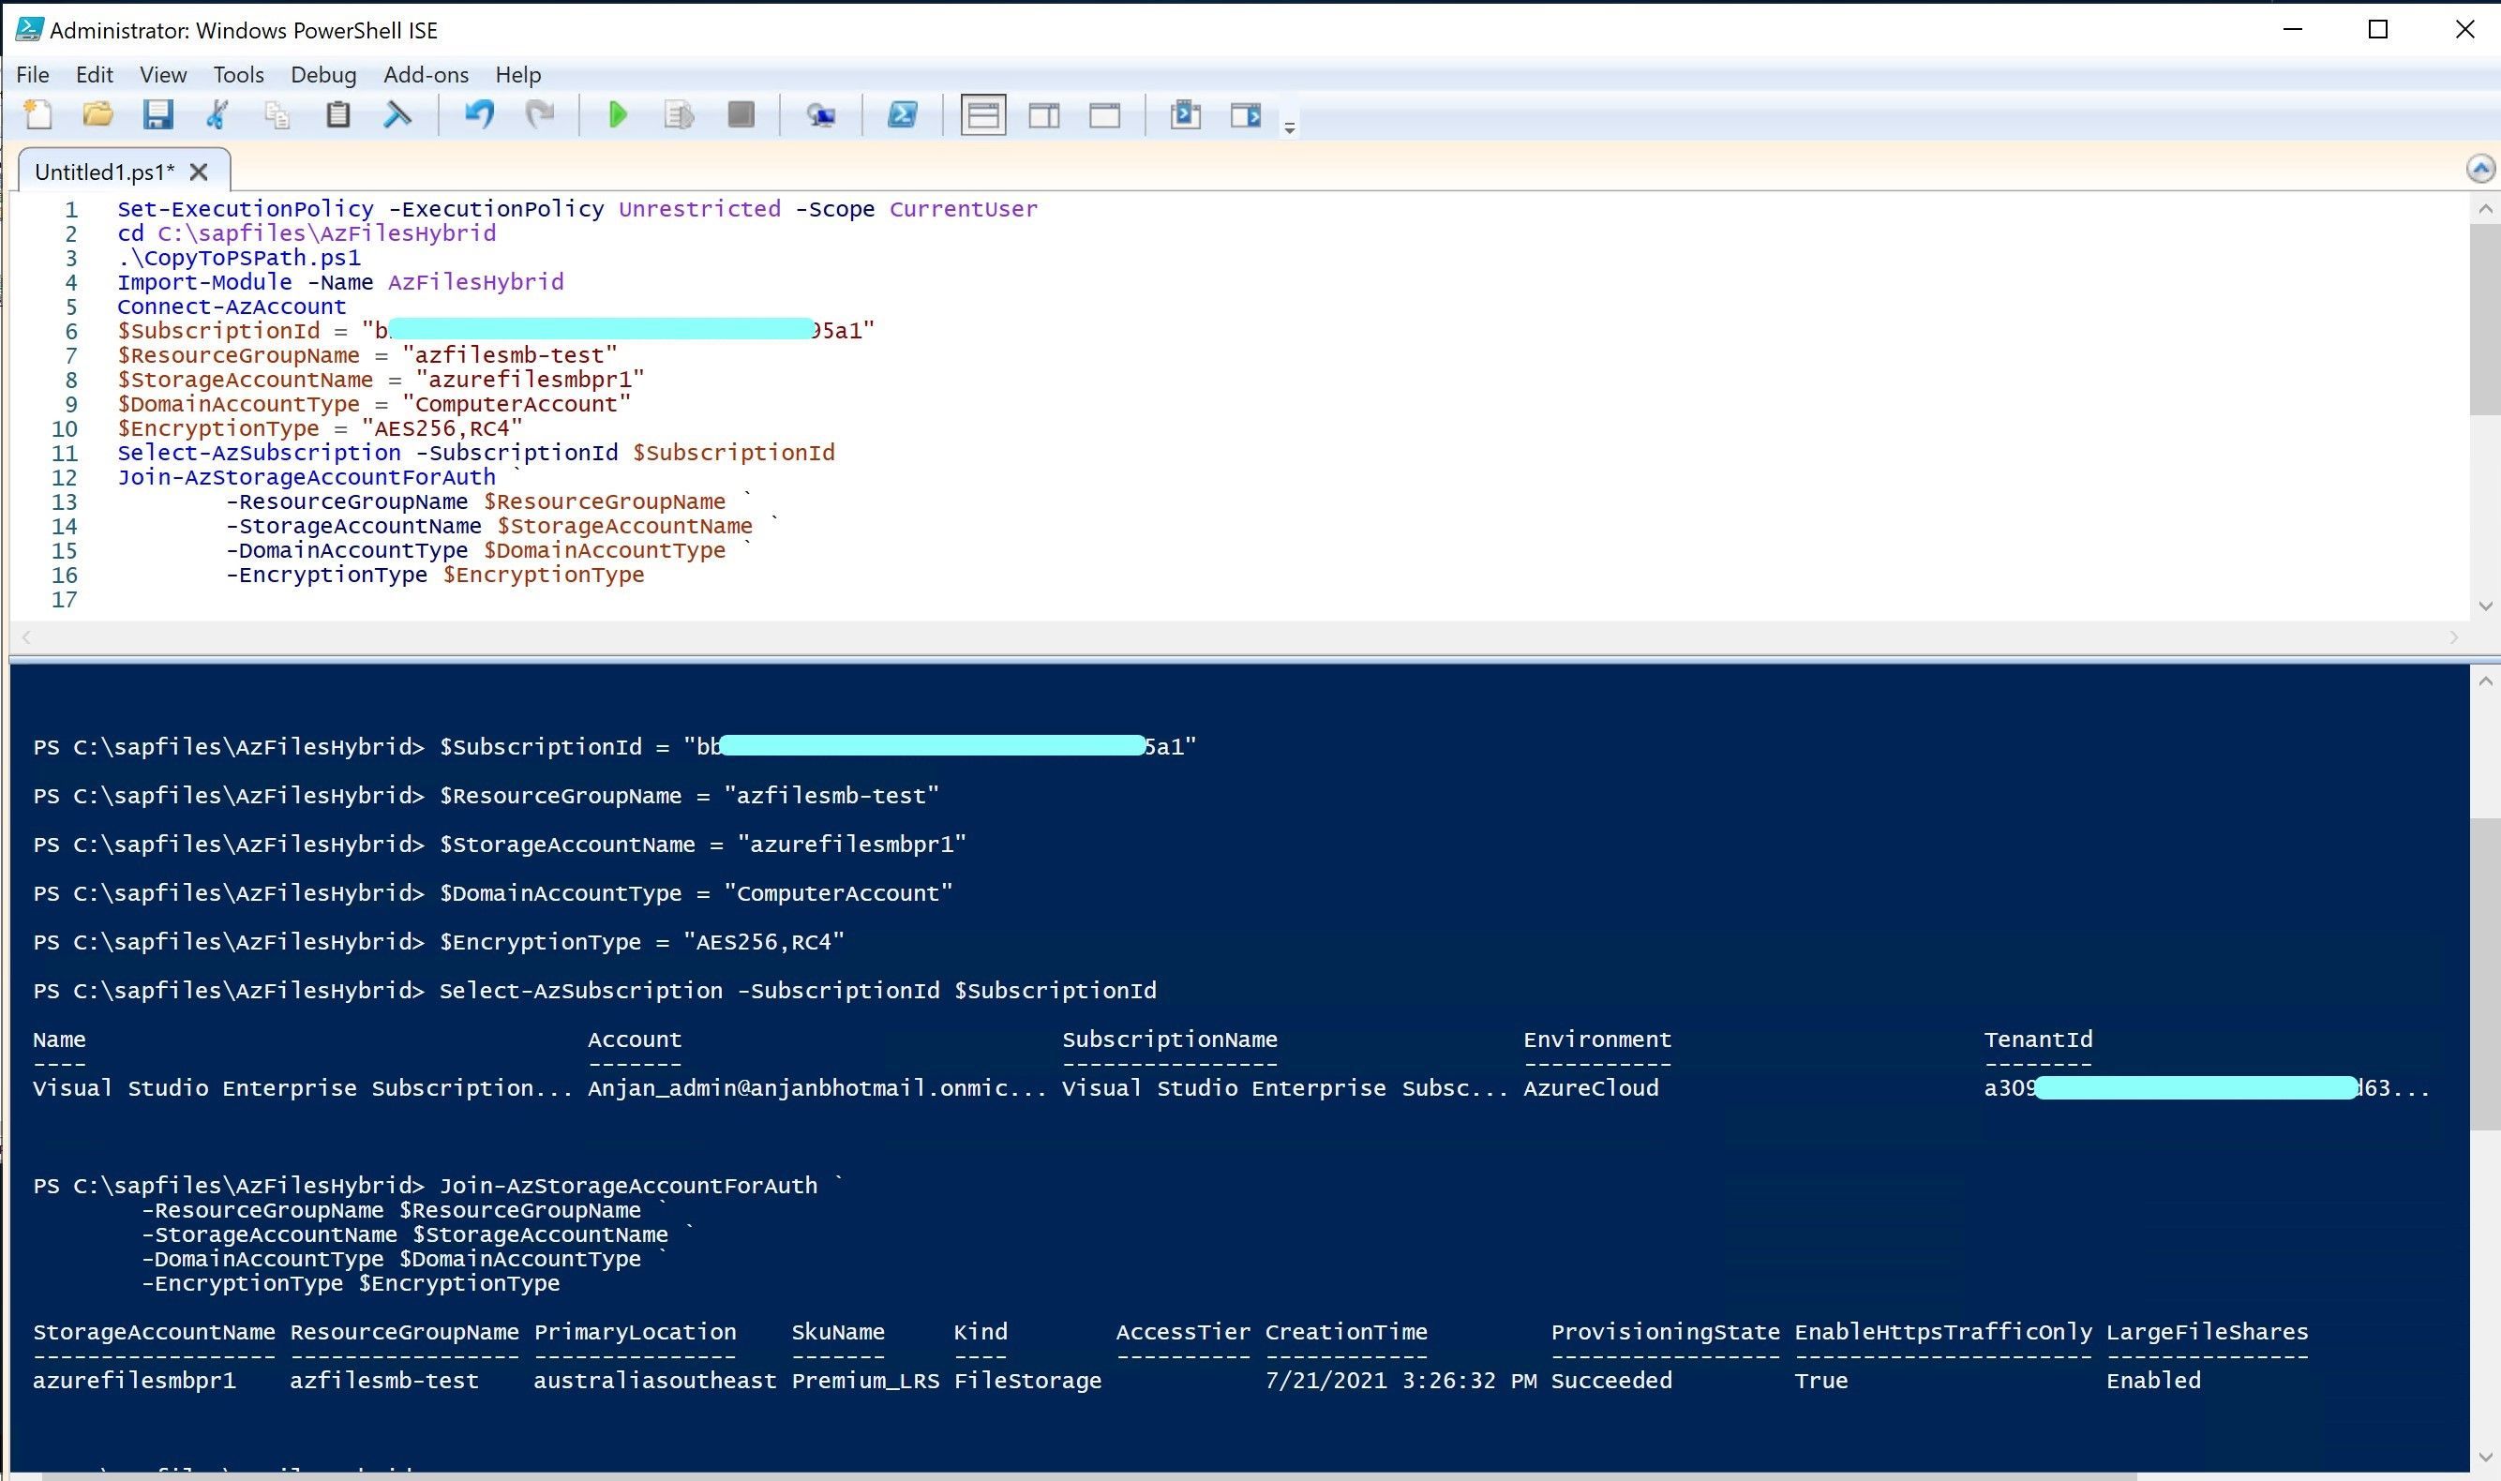
Task: Save the script with floppy icon
Action: point(157,114)
